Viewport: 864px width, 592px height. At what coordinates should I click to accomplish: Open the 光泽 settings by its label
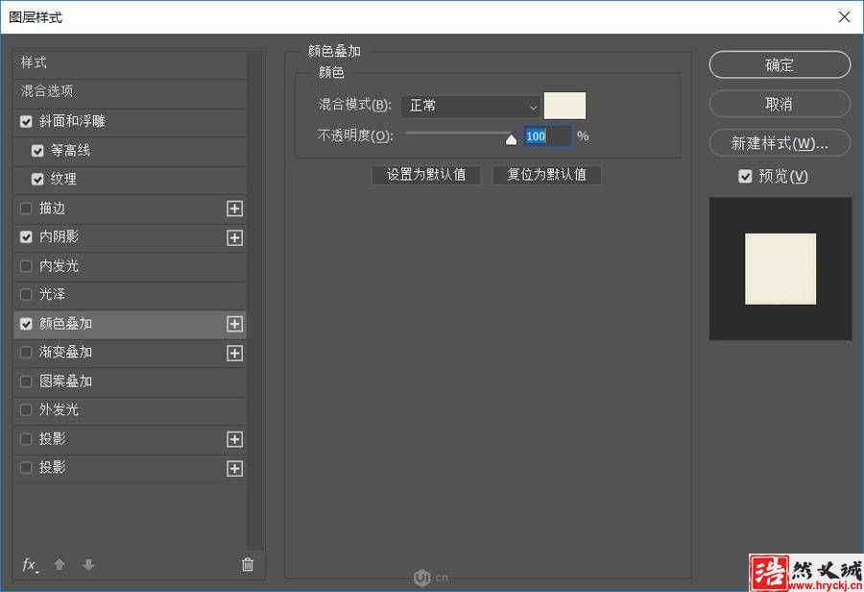(x=53, y=295)
